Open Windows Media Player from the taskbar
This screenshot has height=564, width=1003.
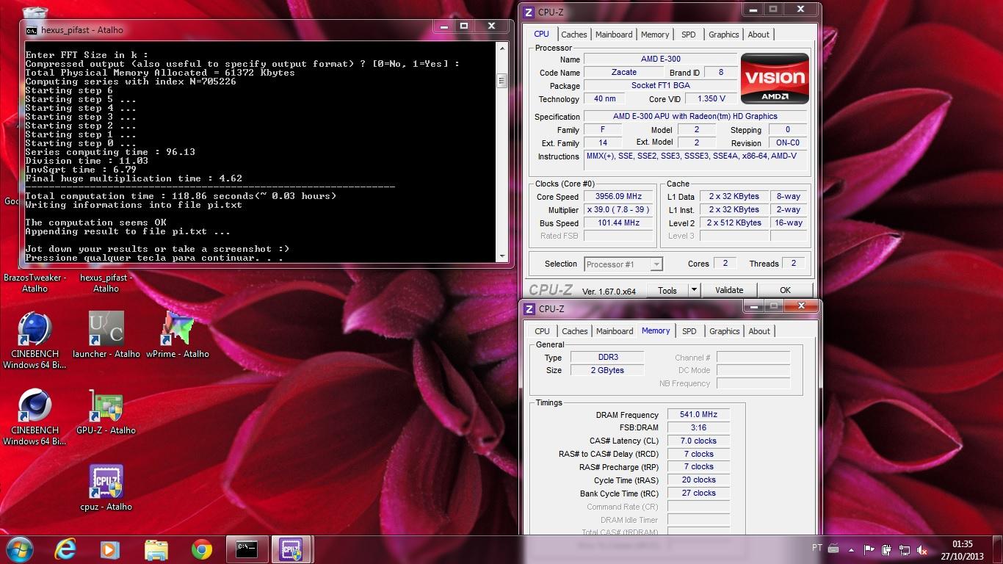click(109, 549)
